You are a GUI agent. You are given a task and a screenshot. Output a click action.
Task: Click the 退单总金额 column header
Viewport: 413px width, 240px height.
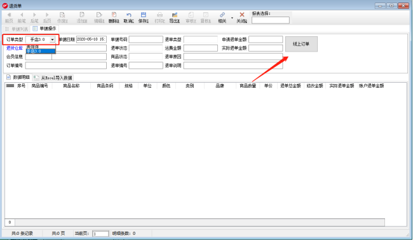[x=290, y=86]
